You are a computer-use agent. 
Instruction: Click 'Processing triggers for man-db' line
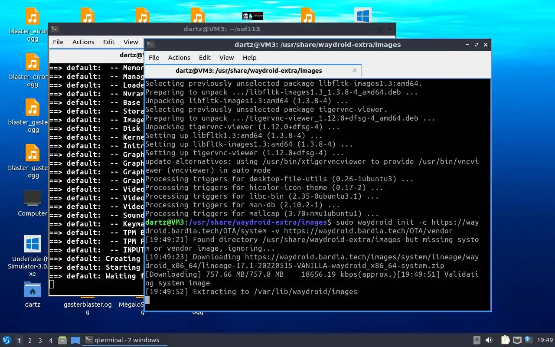[x=243, y=205]
